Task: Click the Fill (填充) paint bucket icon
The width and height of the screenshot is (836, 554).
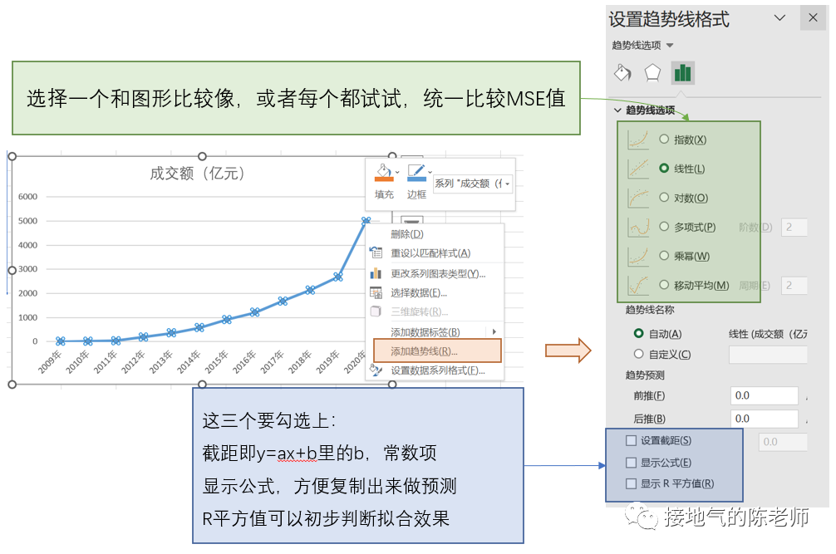Action: tap(383, 173)
